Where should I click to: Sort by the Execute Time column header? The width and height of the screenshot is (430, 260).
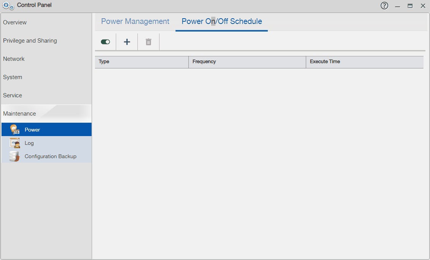point(365,62)
